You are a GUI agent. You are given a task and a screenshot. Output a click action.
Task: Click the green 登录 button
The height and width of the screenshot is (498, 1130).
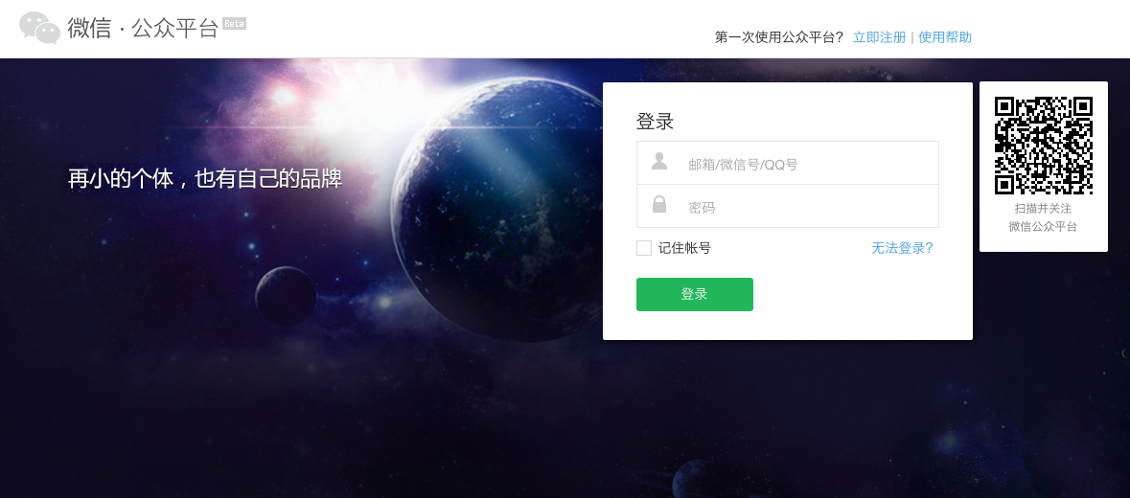[695, 294]
